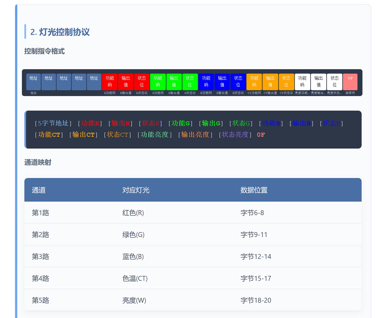Screen dimensions: 386x318
Task: Click the 对应灯光 column header
Action: point(136,190)
